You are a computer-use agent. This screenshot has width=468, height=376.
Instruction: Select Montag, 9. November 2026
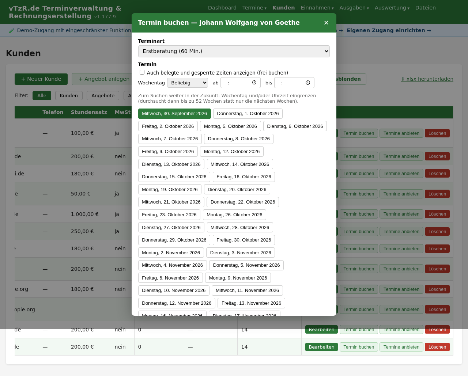(238, 278)
